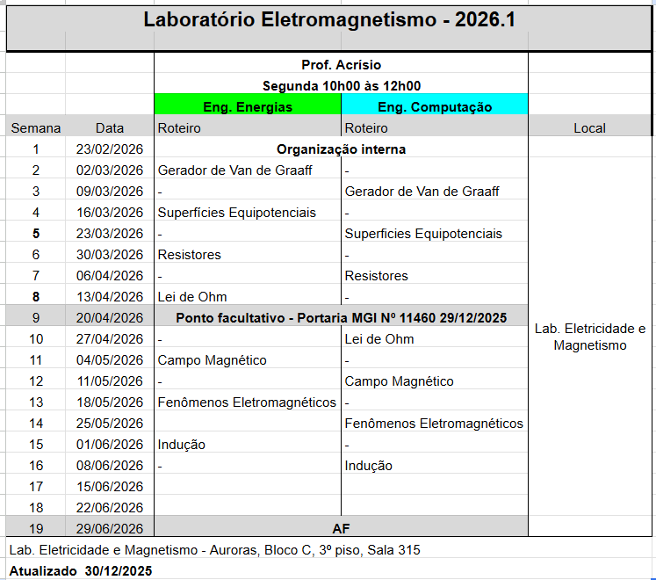Screen dimensions: 656x580
Task: Select the 'Prof. Acrísio' cell
Action: pyautogui.click(x=341, y=65)
